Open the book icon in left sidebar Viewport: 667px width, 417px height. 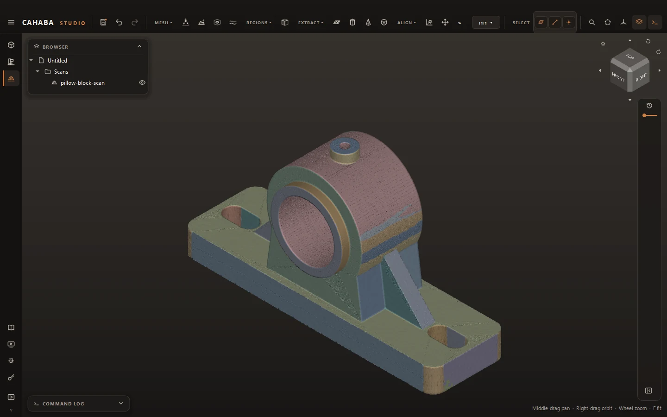11,328
